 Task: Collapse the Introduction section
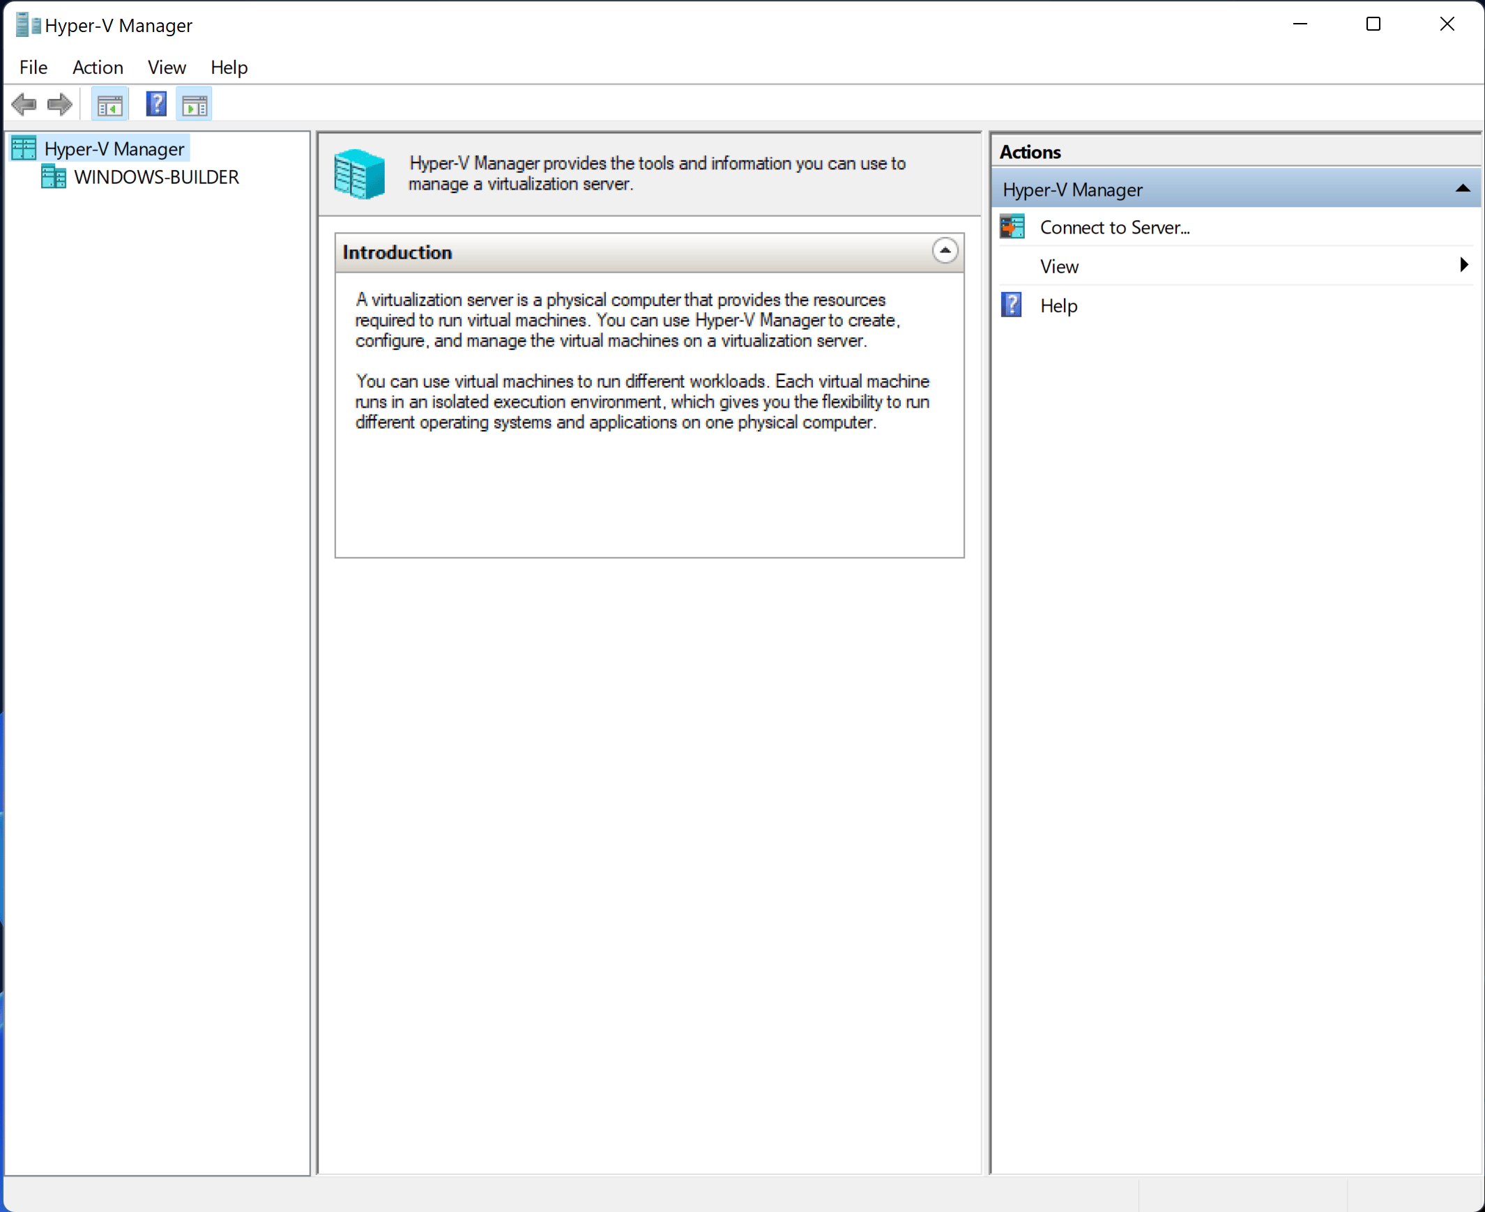[945, 251]
